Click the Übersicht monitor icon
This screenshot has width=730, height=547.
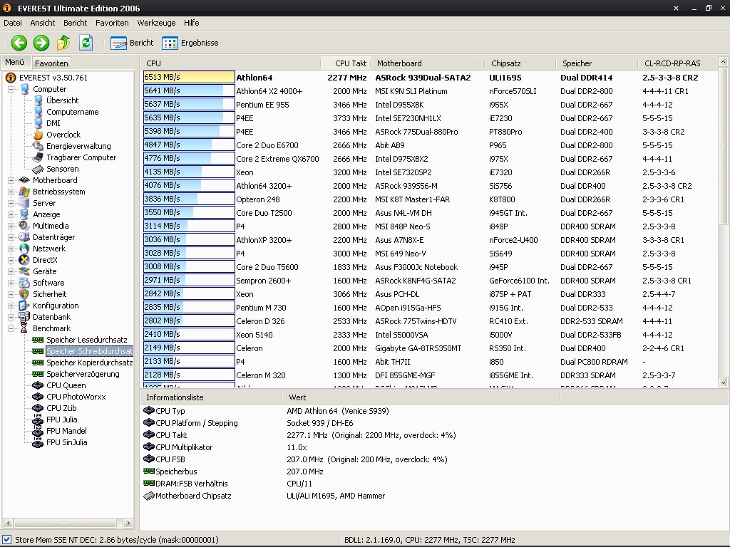pos(38,100)
